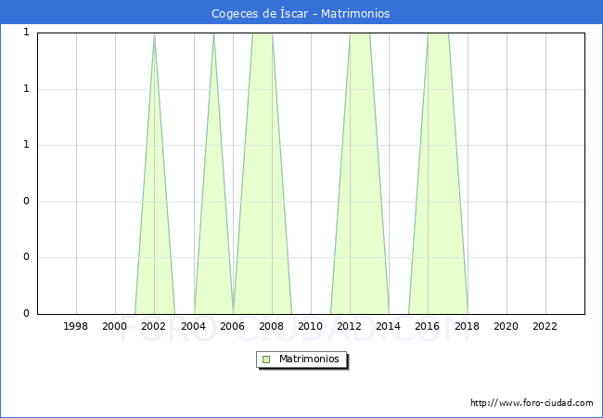Click the 1998 x-axis label
Viewport: 603px width, 418px height.
75,326
